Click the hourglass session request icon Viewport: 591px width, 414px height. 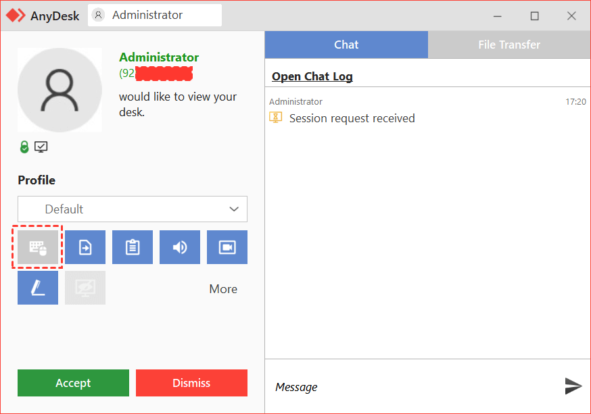(x=275, y=118)
